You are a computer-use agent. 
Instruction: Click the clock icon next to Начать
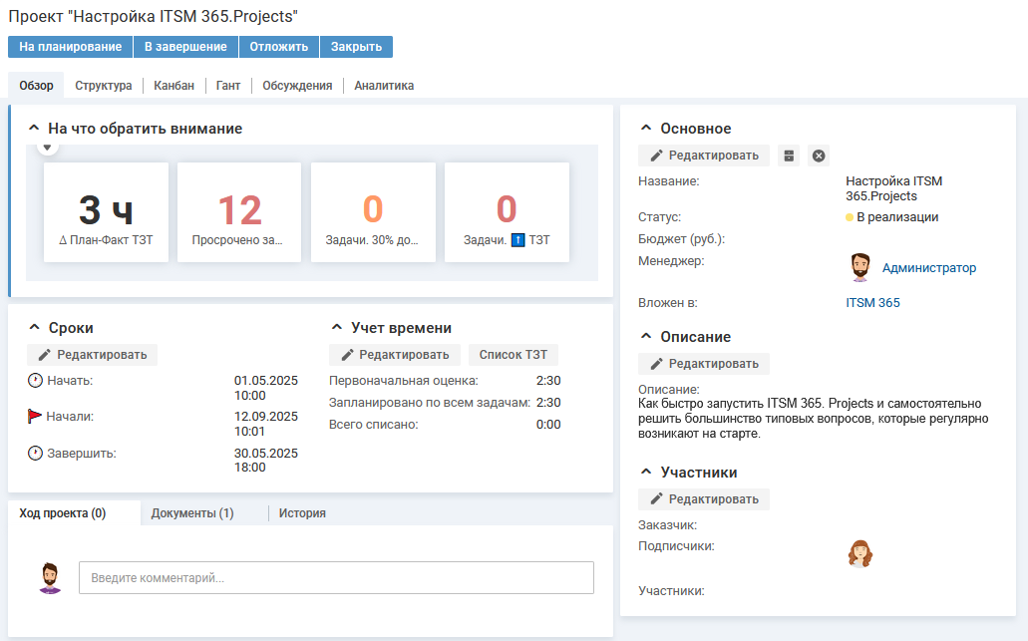coord(36,381)
